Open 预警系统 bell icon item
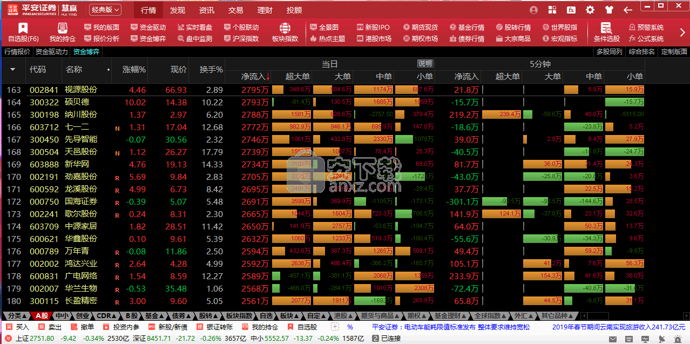690x344 pixels. click(646, 27)
